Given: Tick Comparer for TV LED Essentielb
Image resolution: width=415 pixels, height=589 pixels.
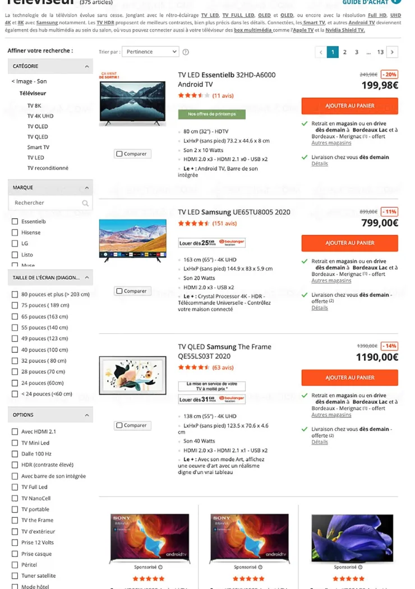Looking at the screenshot, I should [119, 154].
